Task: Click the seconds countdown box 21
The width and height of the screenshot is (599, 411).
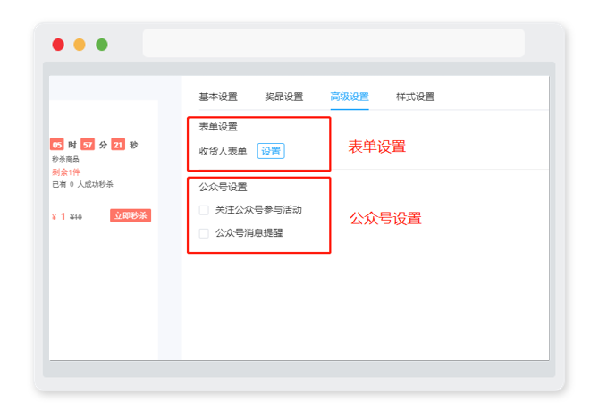Action: coord(118,145)
